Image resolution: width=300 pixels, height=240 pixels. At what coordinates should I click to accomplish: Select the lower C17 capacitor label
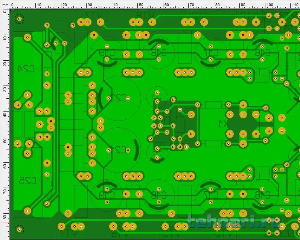(x=211, y=195)
